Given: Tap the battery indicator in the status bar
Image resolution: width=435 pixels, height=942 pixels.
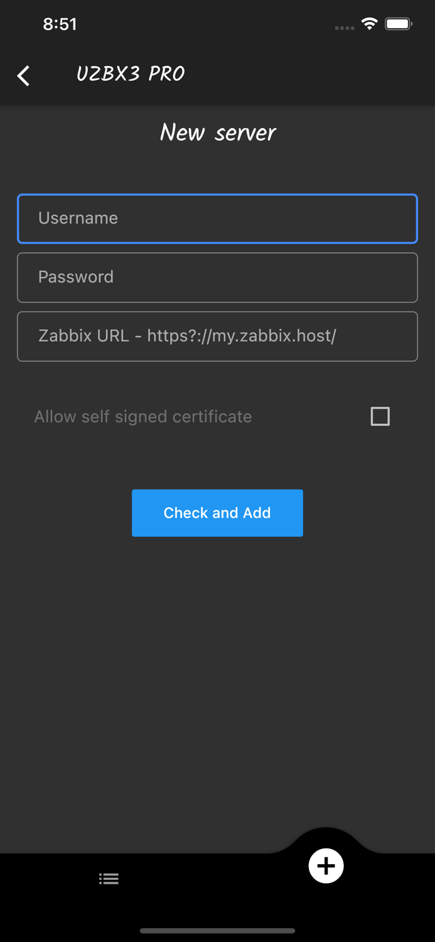Looking at the screenshot, I should pos(398,23).
